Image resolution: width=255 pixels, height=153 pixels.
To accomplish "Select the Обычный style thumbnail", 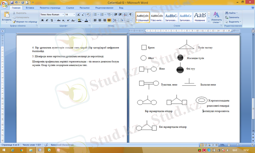I will 142,17.
